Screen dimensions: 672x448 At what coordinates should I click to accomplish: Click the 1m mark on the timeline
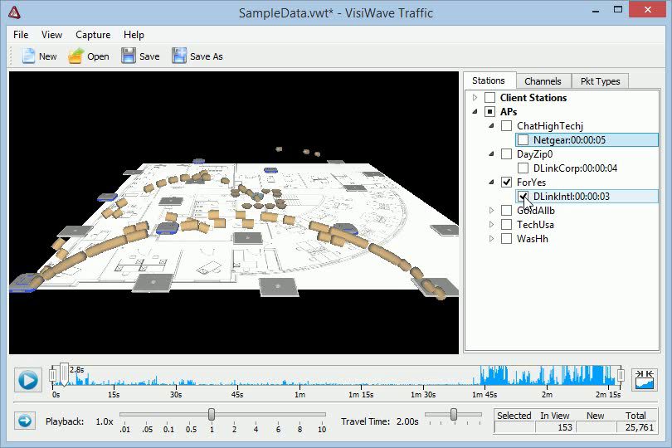[x=299, y=394]
